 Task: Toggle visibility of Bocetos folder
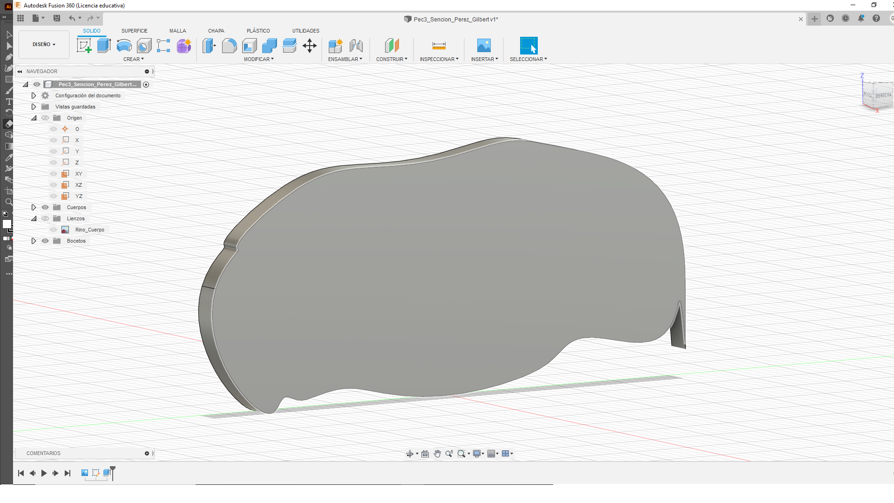click(45, 241)
